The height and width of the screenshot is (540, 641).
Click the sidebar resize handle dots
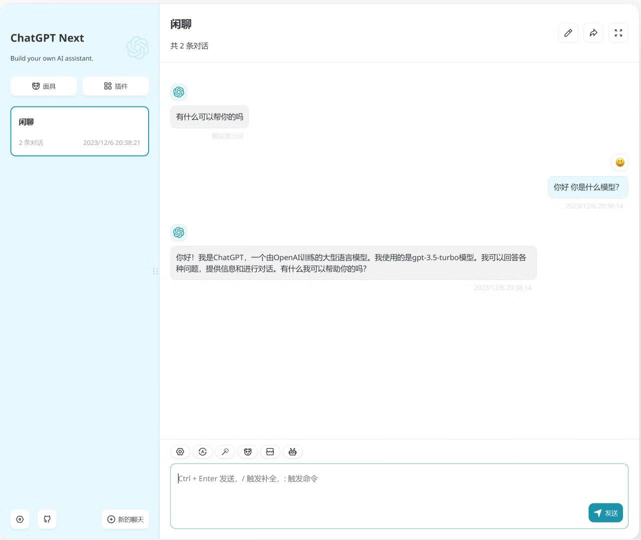click(155, 271)
